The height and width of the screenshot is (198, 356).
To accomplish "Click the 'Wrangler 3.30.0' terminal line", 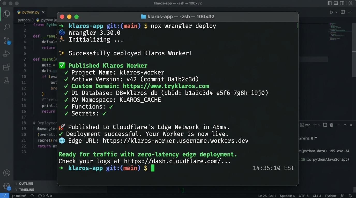I will pyautogui.click(x=94, y=33).
